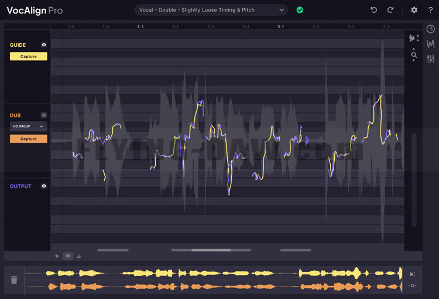Click the overview horizontal zoom icon
The image size is (439, 299).
point(413,286)
